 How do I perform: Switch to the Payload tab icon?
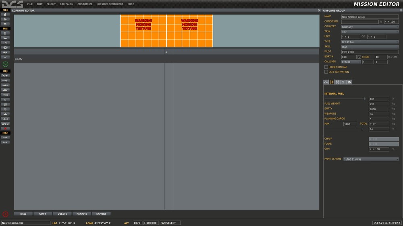332,82
